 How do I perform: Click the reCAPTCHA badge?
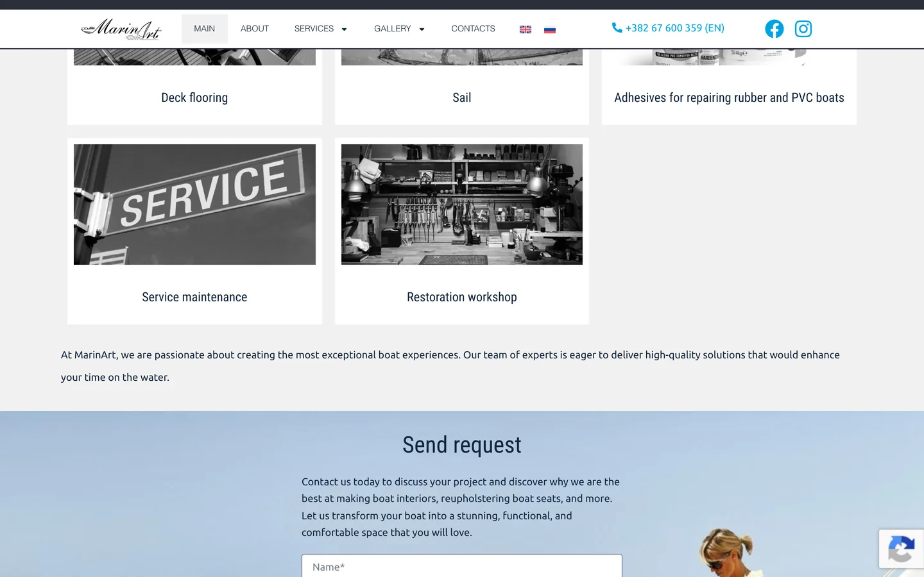click(902, 549)
